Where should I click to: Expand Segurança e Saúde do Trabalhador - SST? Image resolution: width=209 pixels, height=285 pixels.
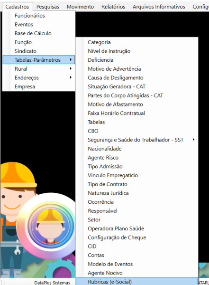(137, 140)
